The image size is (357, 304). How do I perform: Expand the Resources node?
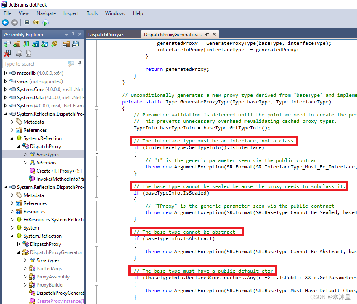point(12,212)
